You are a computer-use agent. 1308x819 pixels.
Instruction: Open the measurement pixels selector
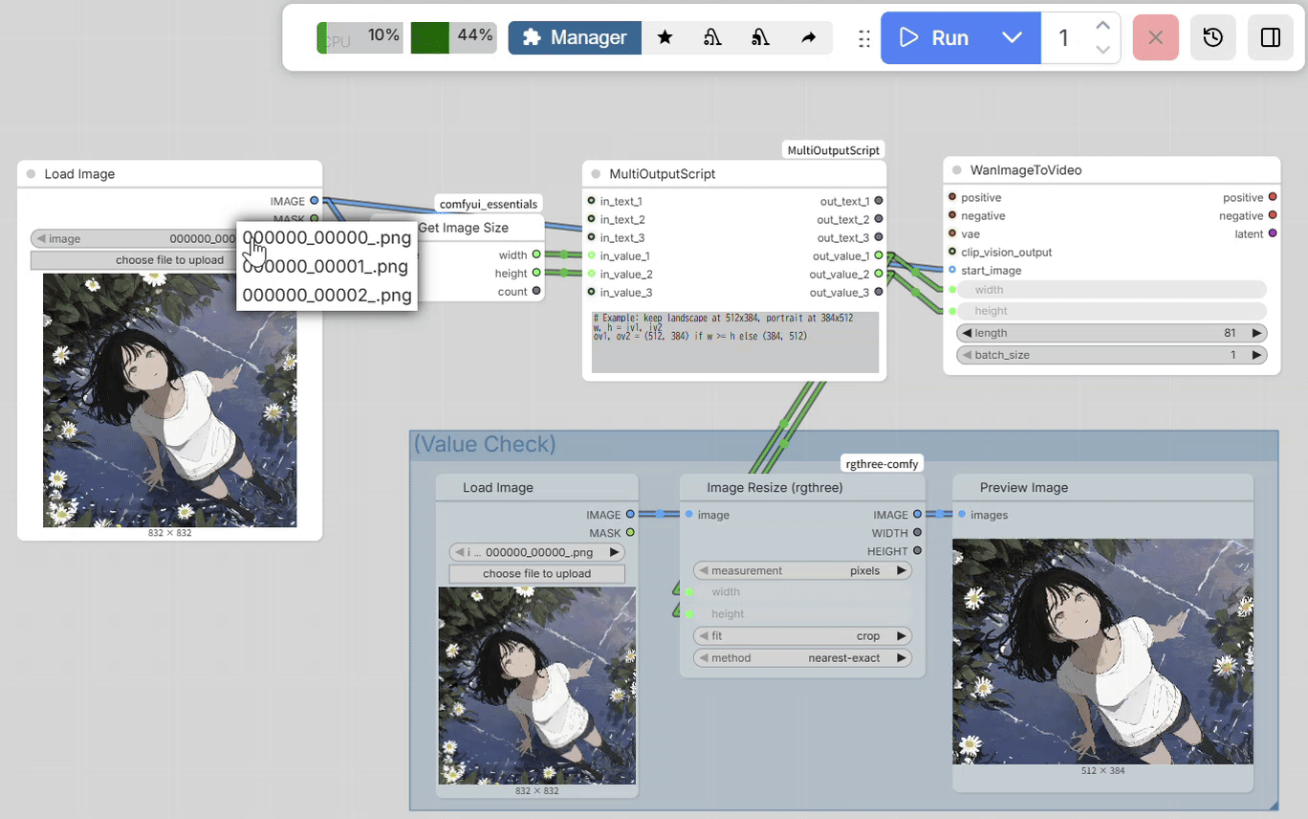802,570
